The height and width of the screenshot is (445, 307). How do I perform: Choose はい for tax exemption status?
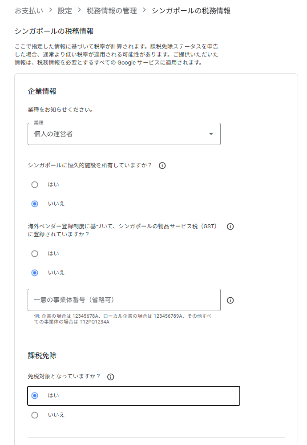click(x=35, y=396)
